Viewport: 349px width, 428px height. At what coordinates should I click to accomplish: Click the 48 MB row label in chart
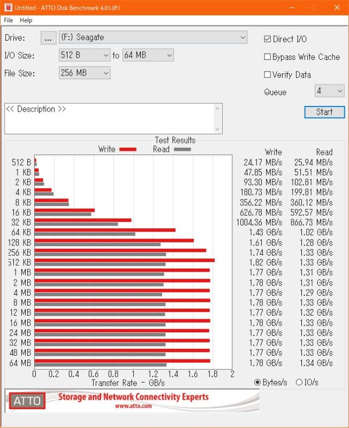20,353
